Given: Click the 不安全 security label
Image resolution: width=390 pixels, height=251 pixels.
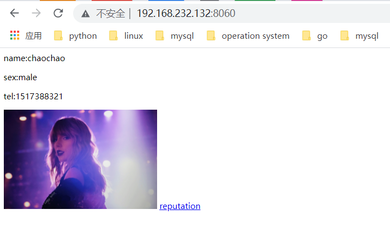Looking at the screenshot, I should pos(111,14).
